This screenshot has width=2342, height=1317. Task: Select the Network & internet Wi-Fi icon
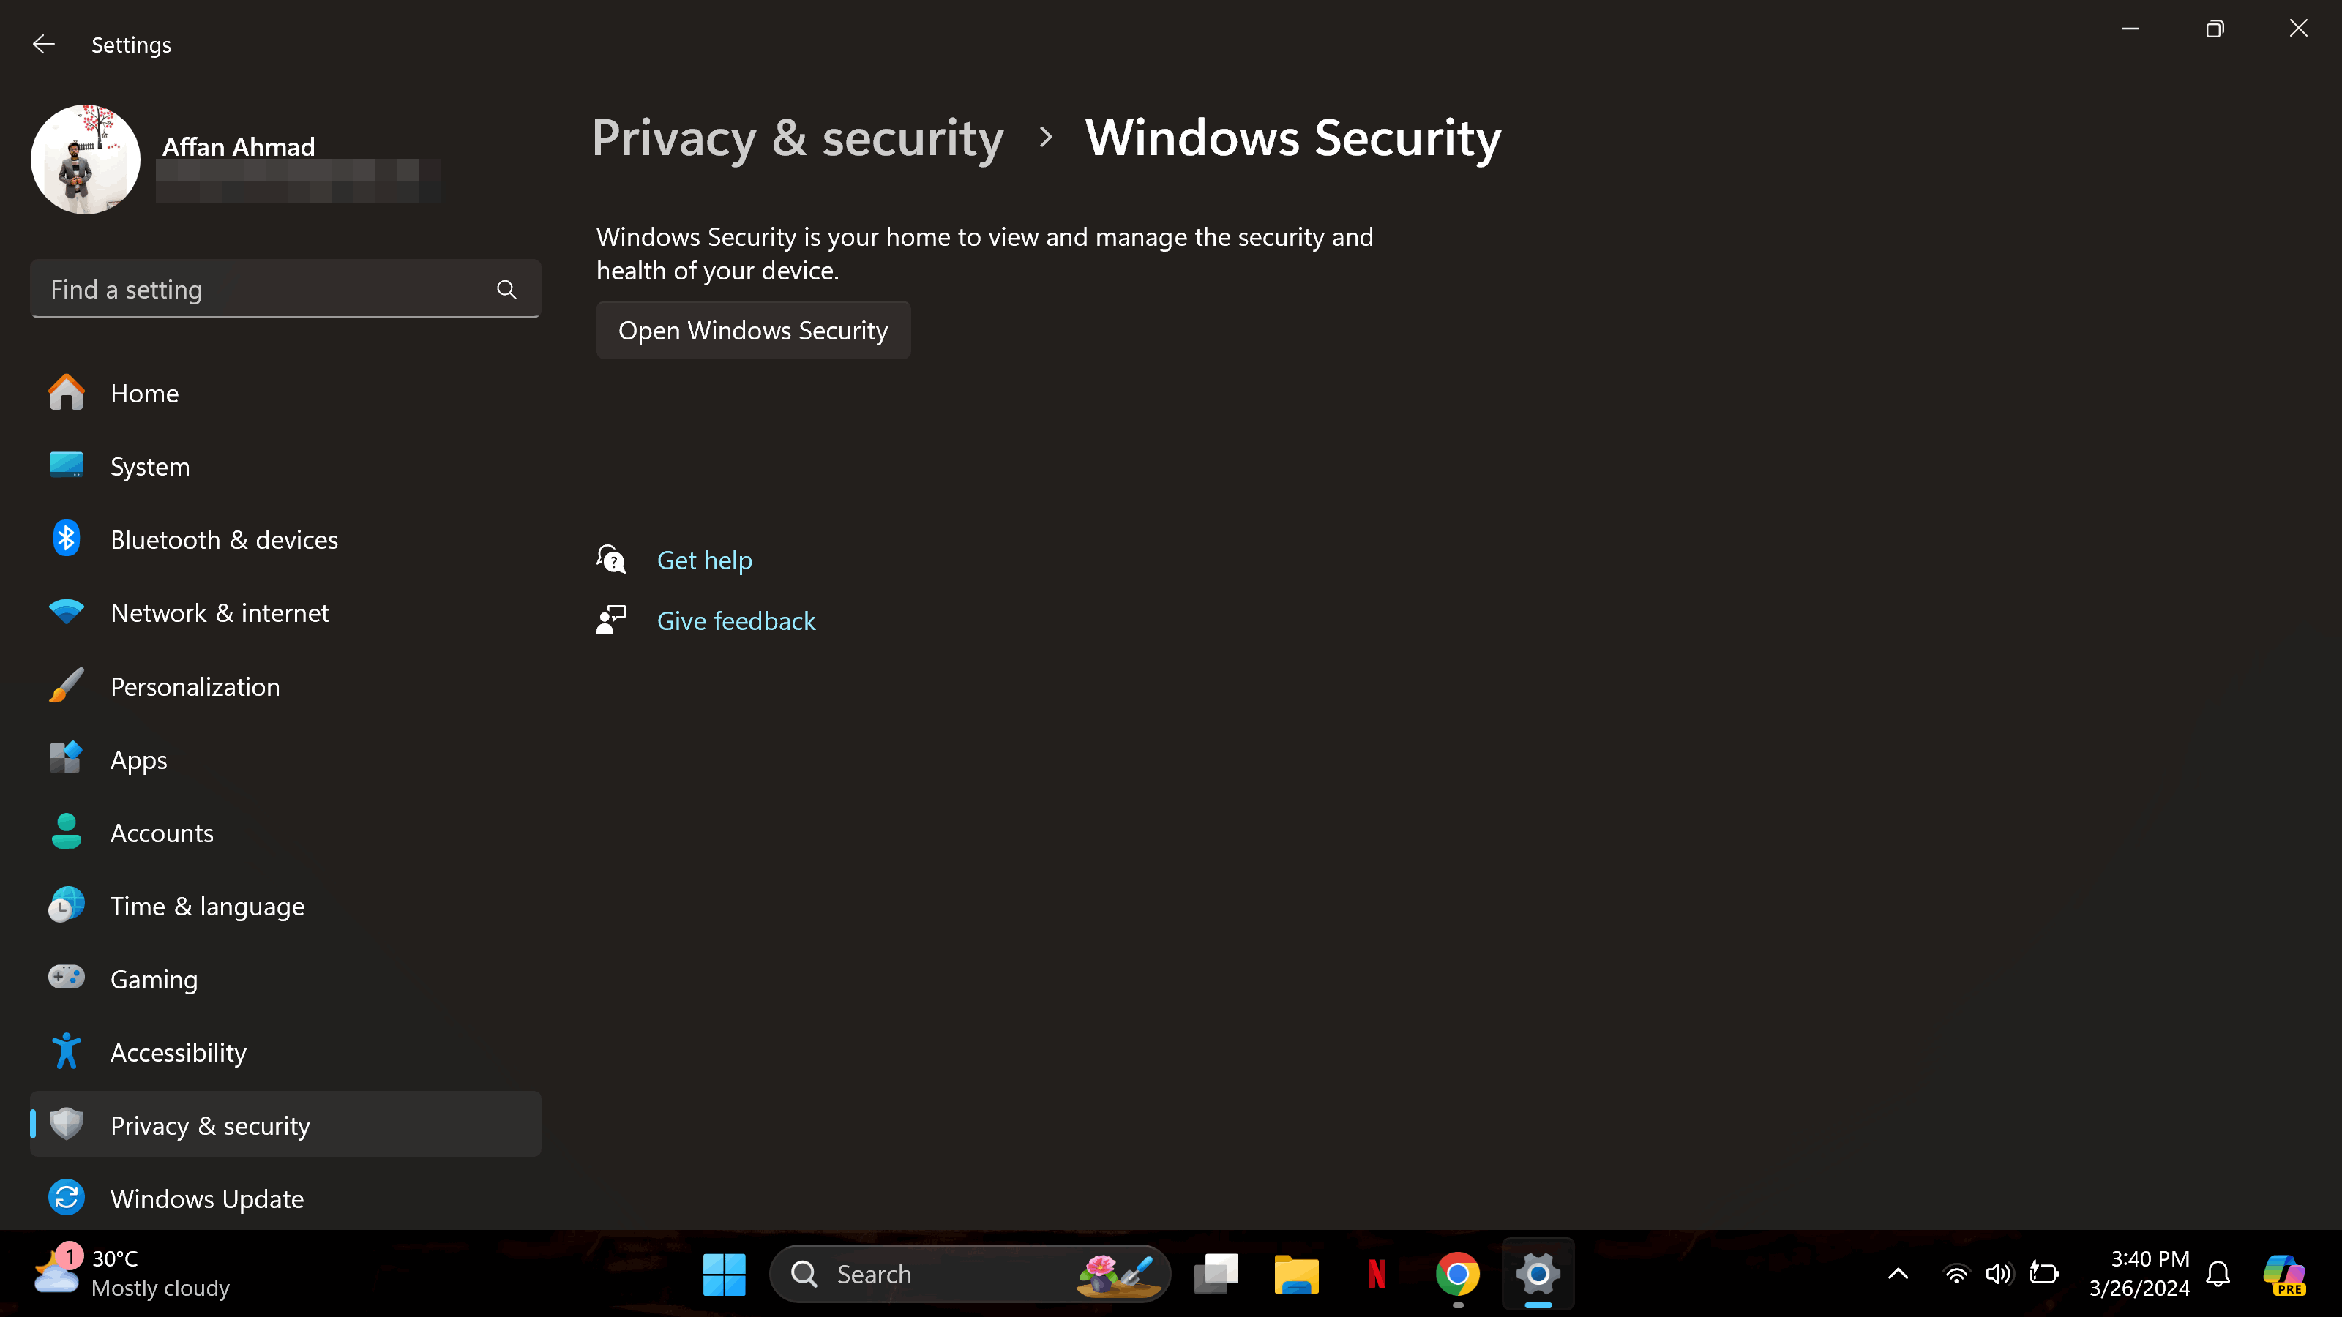coord(67,612)
